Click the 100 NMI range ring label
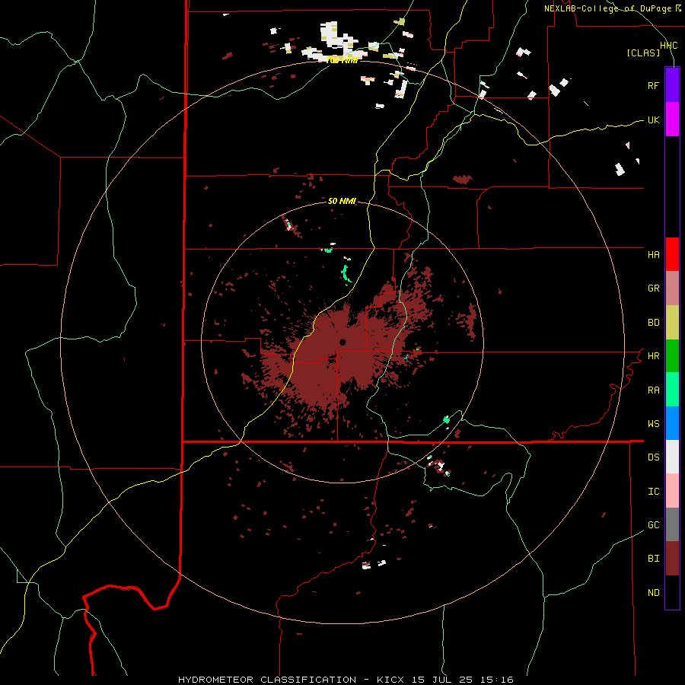This screenshot has width=685, height=685. pyautogui.click(x=342, y=60)
